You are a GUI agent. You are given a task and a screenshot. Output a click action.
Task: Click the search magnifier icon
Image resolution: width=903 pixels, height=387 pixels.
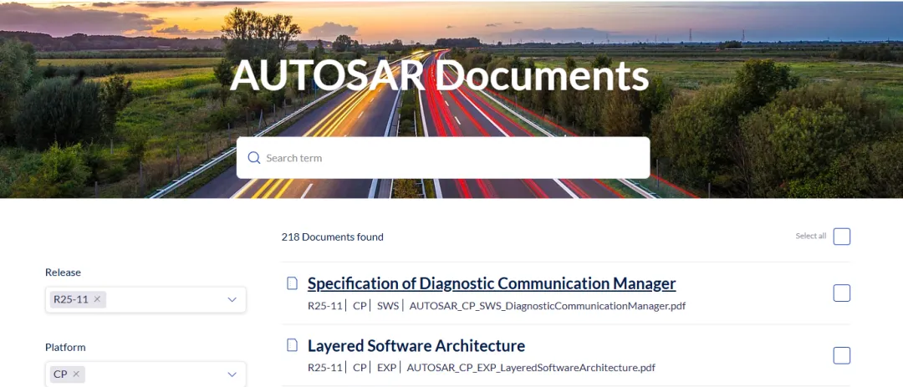[254, 158]
